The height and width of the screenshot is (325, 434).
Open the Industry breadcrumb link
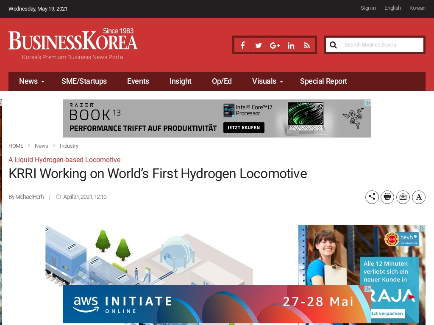click(69, 146)
